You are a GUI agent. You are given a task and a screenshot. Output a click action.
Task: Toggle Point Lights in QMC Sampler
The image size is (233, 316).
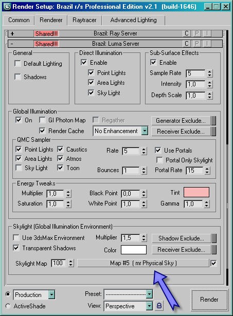point(19,150)
